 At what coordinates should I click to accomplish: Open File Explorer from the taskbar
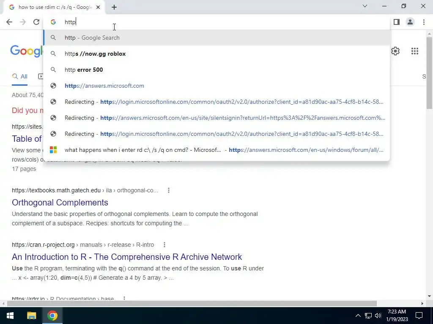(x=31, y=316)
